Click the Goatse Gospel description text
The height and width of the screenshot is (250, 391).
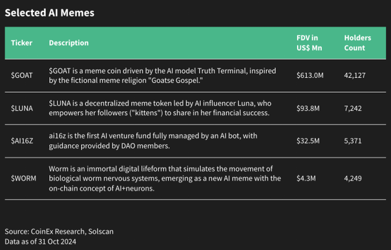(x=162, y=76)
